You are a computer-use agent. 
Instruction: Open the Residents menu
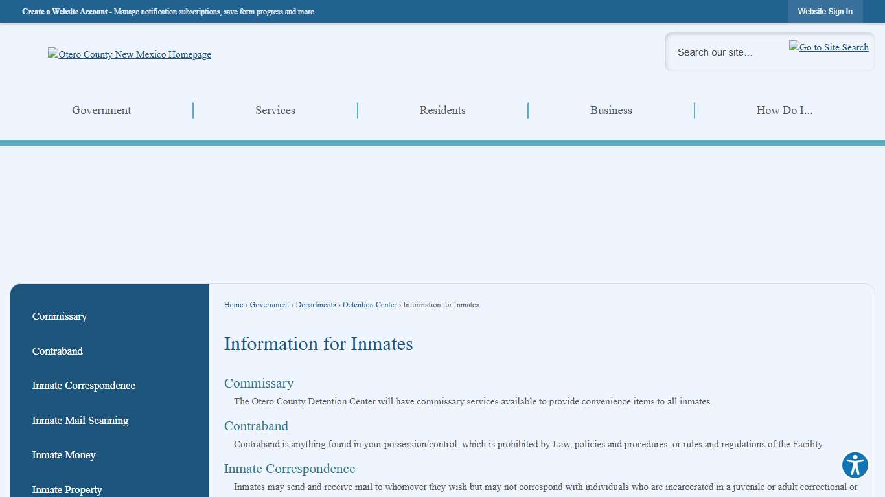point(442,110)
